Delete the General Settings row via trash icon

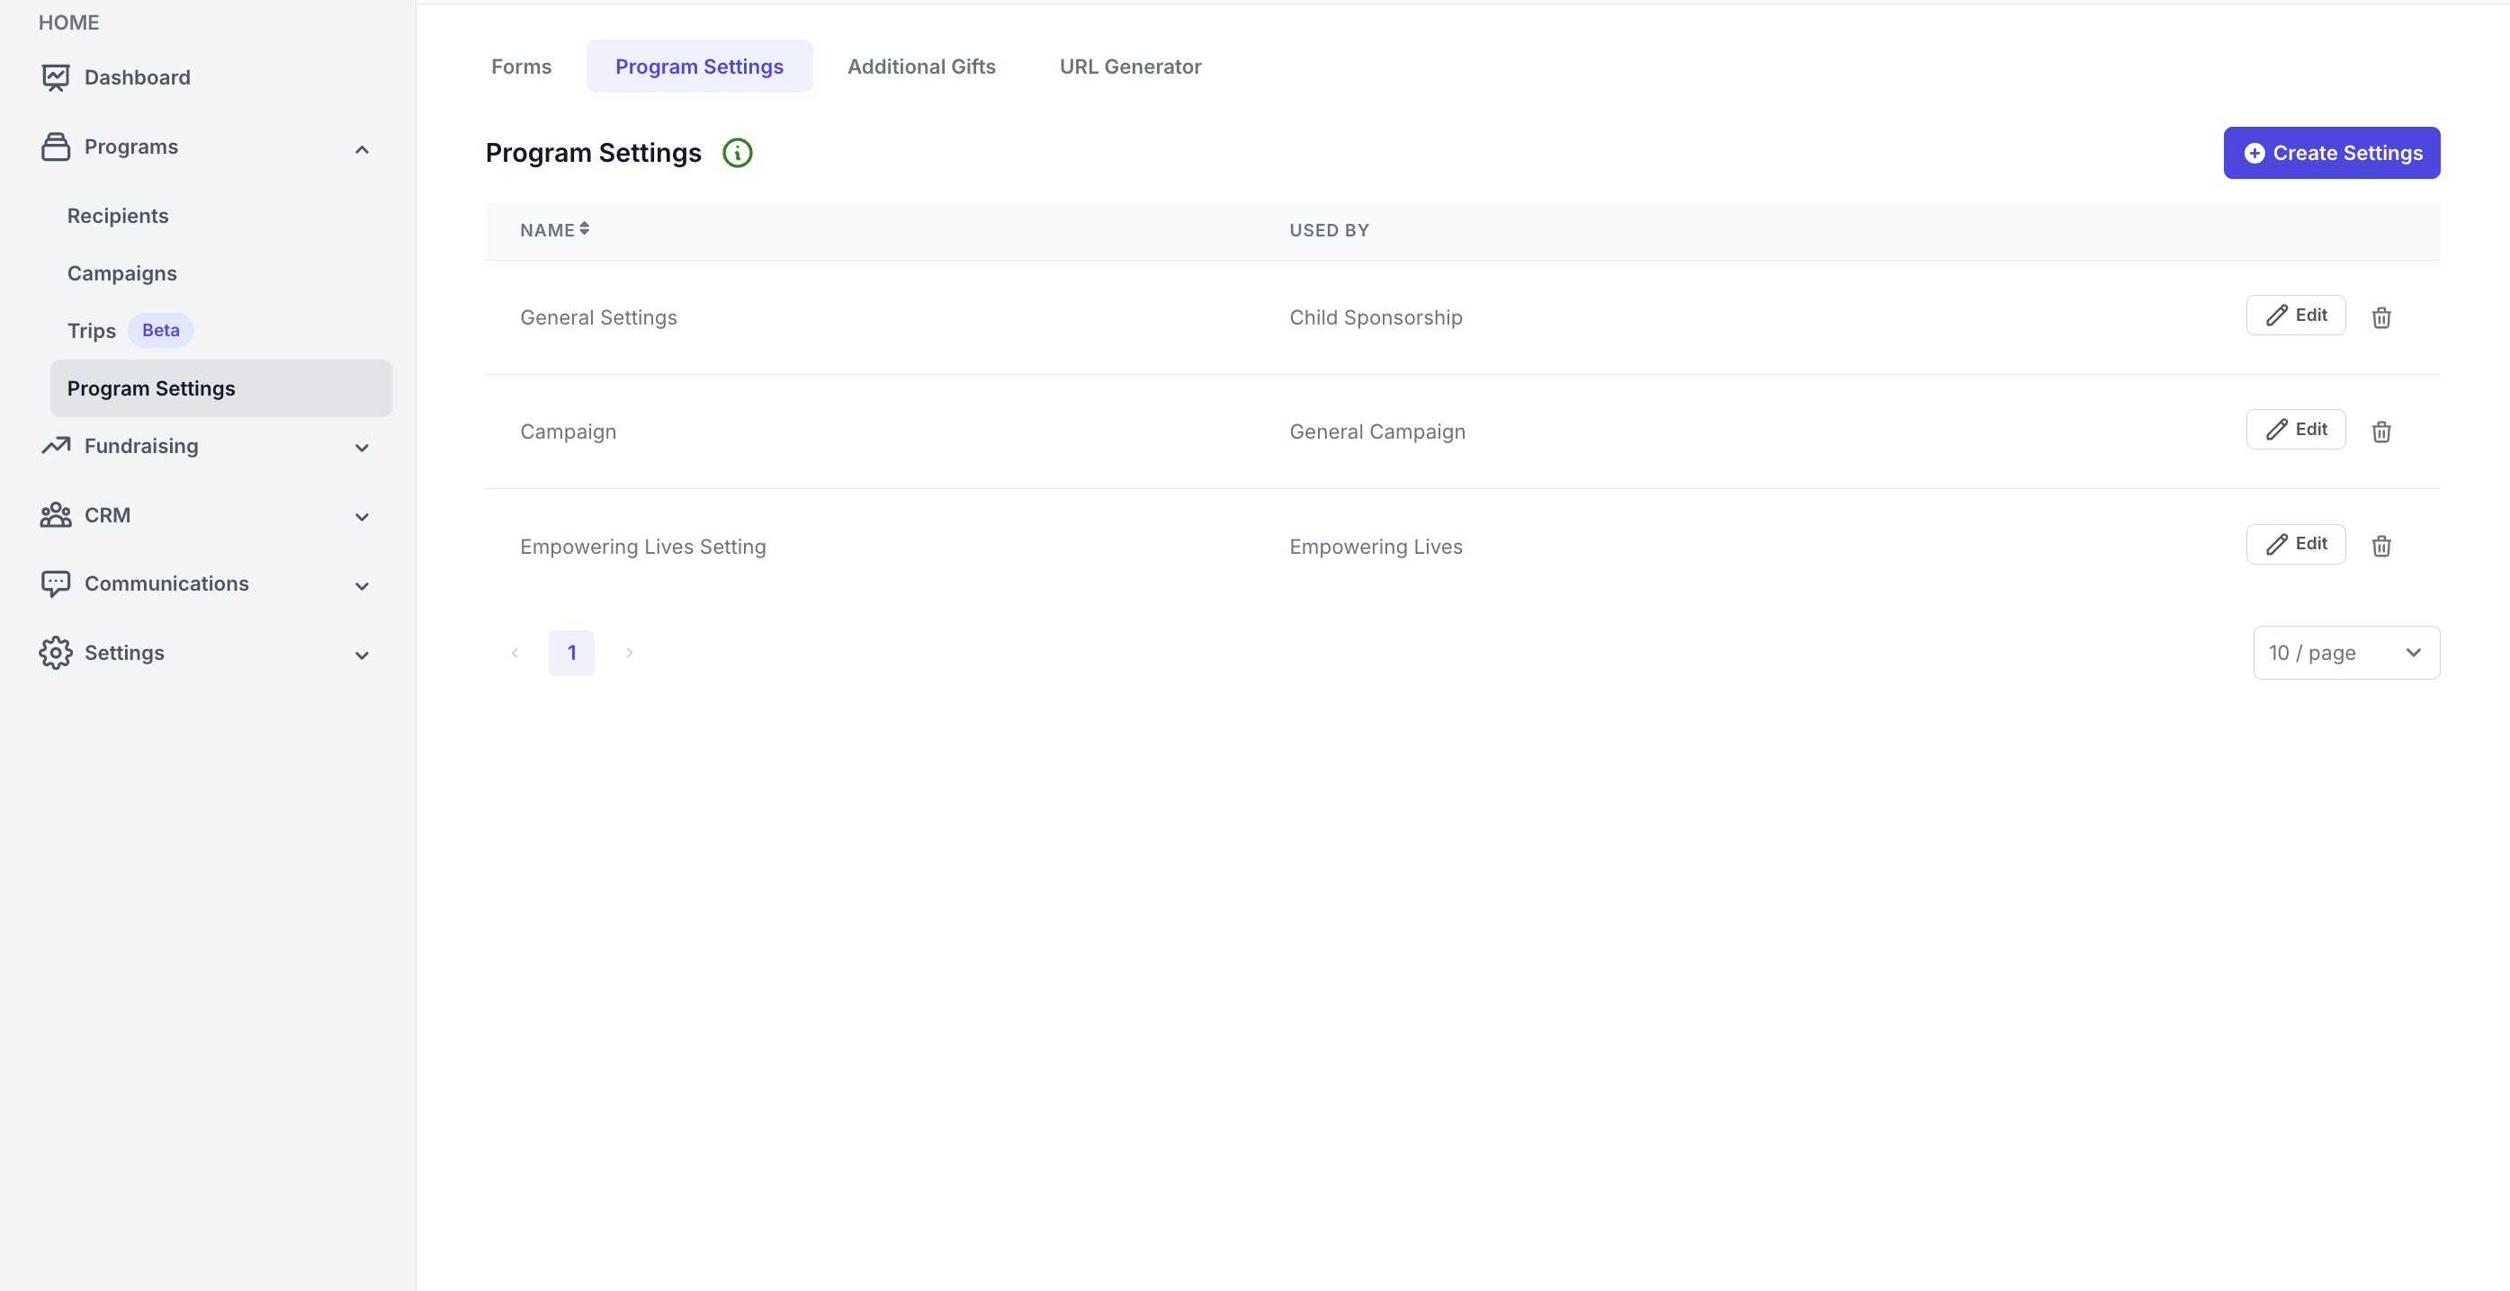point(2380,317)
